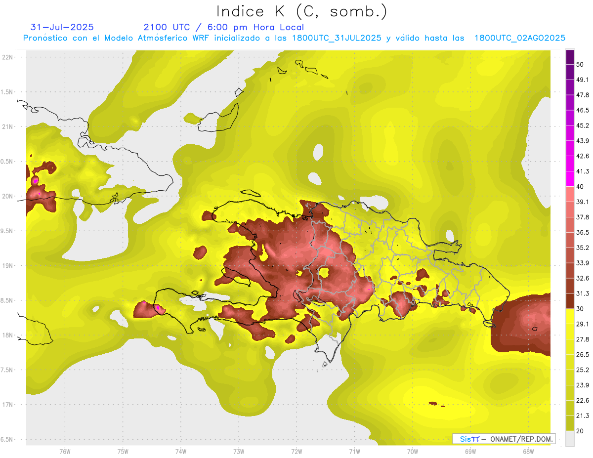The height and width of the screenshot is (458, 593).
Task: Click the longitude label '68W'
Action: point(528,452)
